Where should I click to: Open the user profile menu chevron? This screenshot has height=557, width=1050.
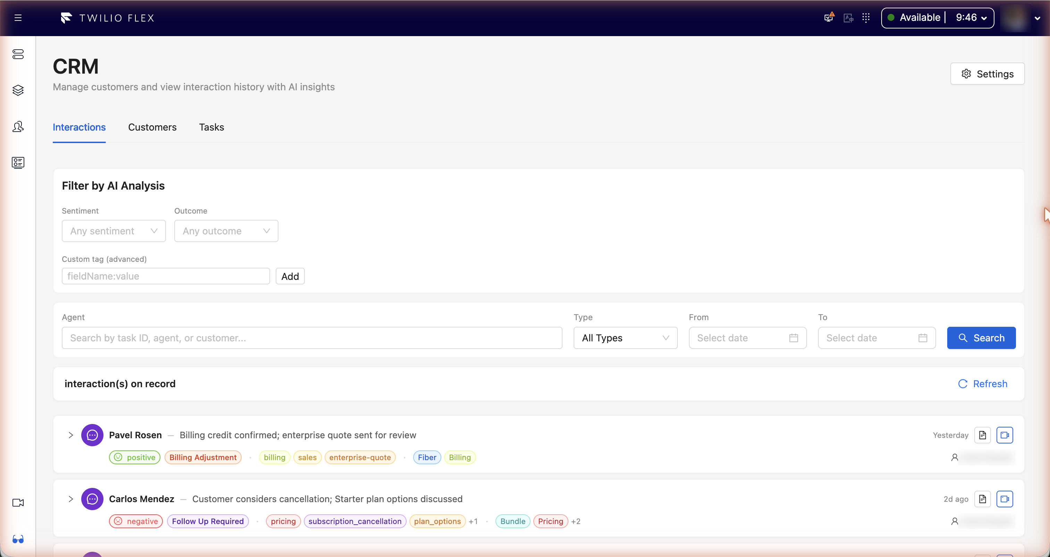point(1037,18)
